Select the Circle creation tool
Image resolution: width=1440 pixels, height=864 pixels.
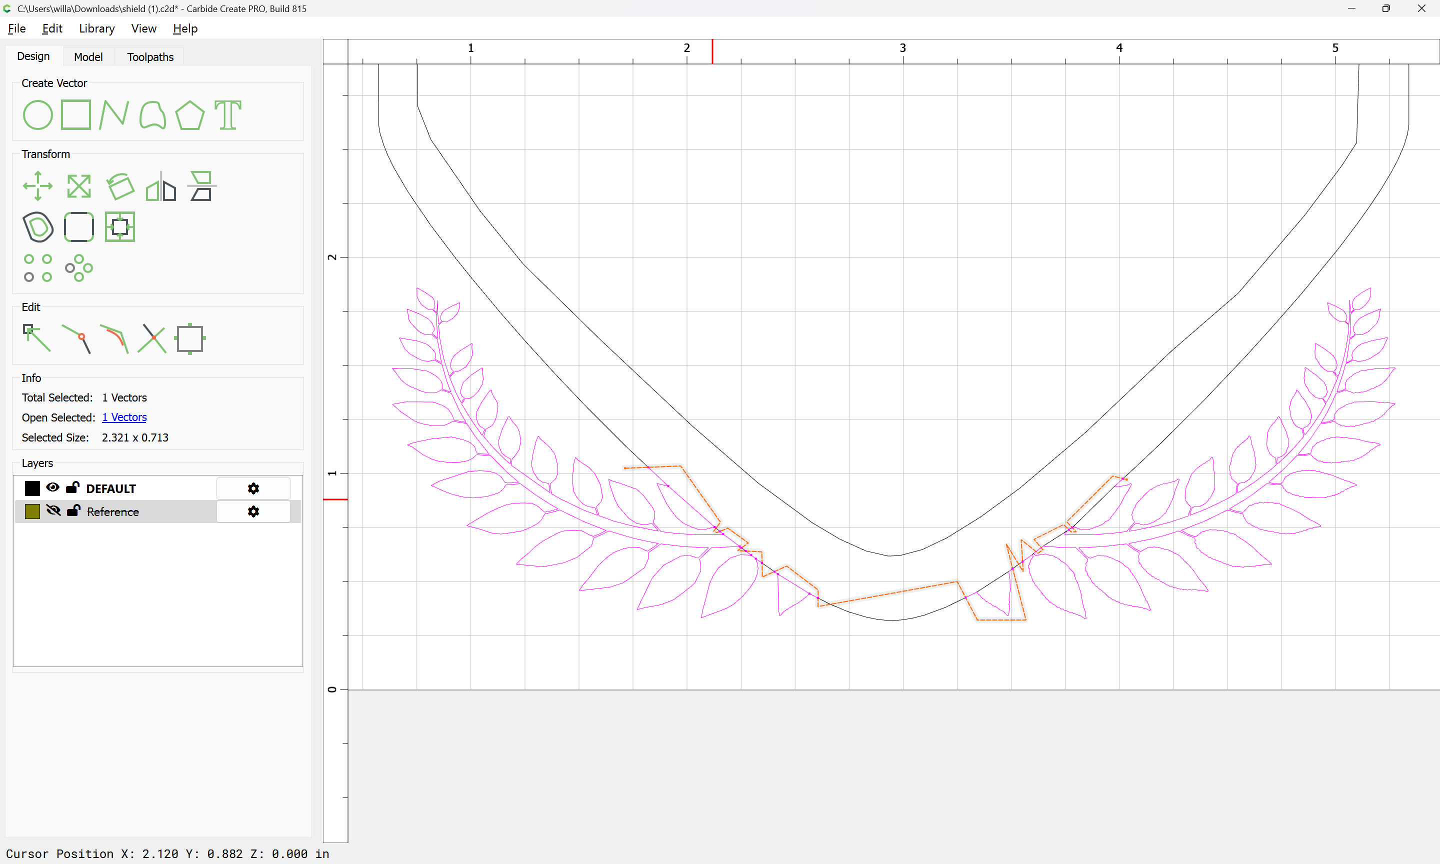pyautogui.click(x=38, y=114)
